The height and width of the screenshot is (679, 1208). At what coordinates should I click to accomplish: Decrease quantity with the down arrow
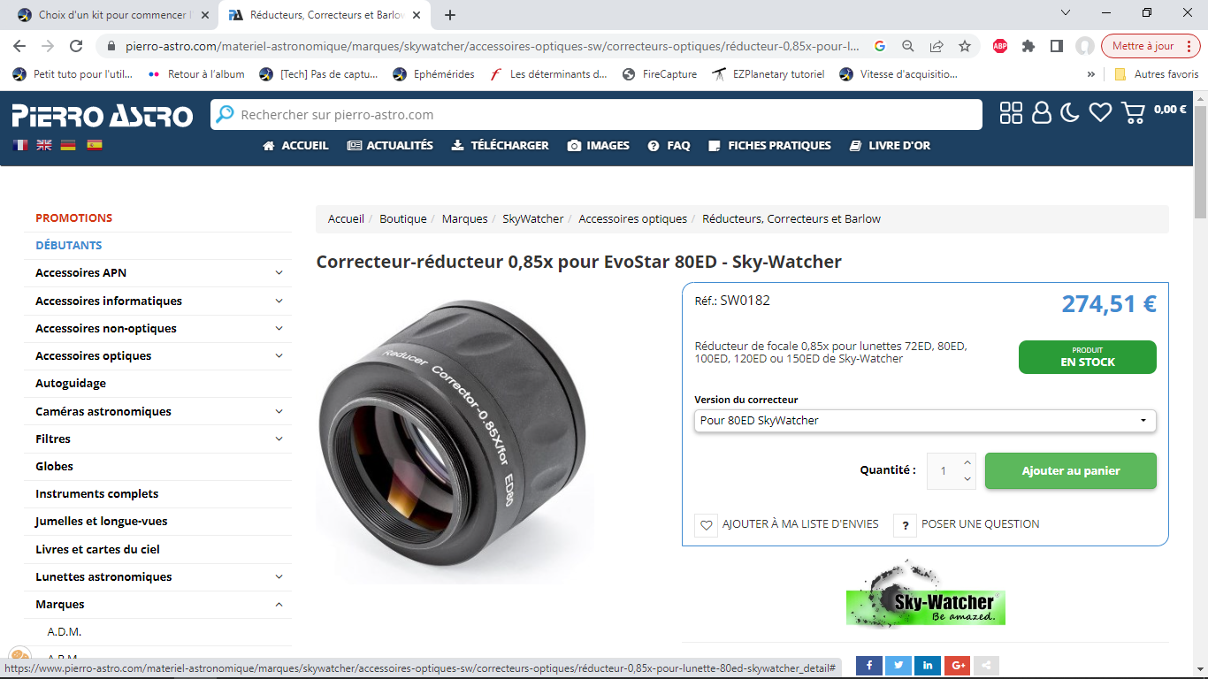pyautogui.click(x=967, y=479)
